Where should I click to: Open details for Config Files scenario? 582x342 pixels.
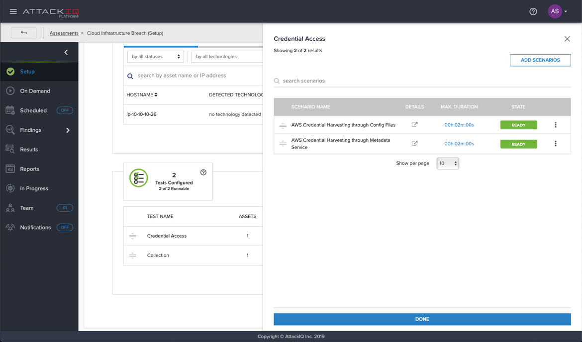[414, 125]
